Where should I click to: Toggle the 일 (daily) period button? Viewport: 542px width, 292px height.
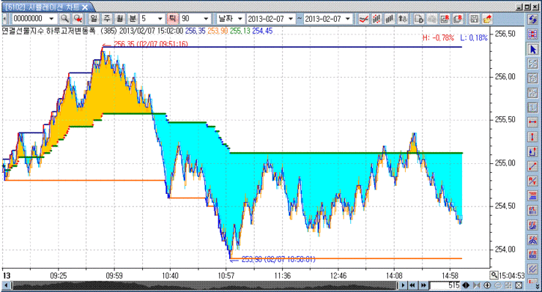click(x=93, y=18)
